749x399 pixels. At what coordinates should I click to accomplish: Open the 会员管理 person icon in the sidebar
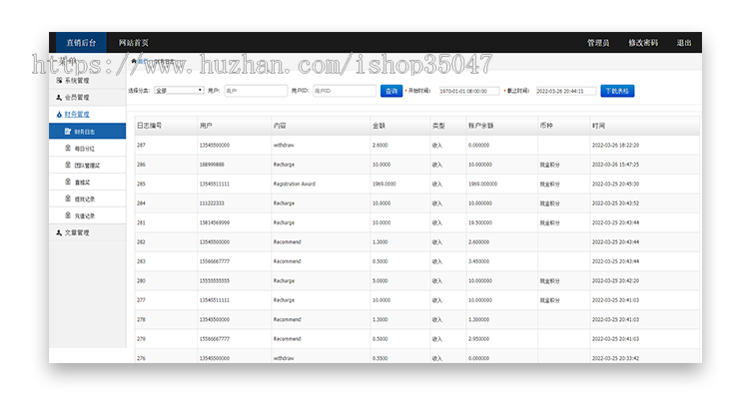click(59, 98)
